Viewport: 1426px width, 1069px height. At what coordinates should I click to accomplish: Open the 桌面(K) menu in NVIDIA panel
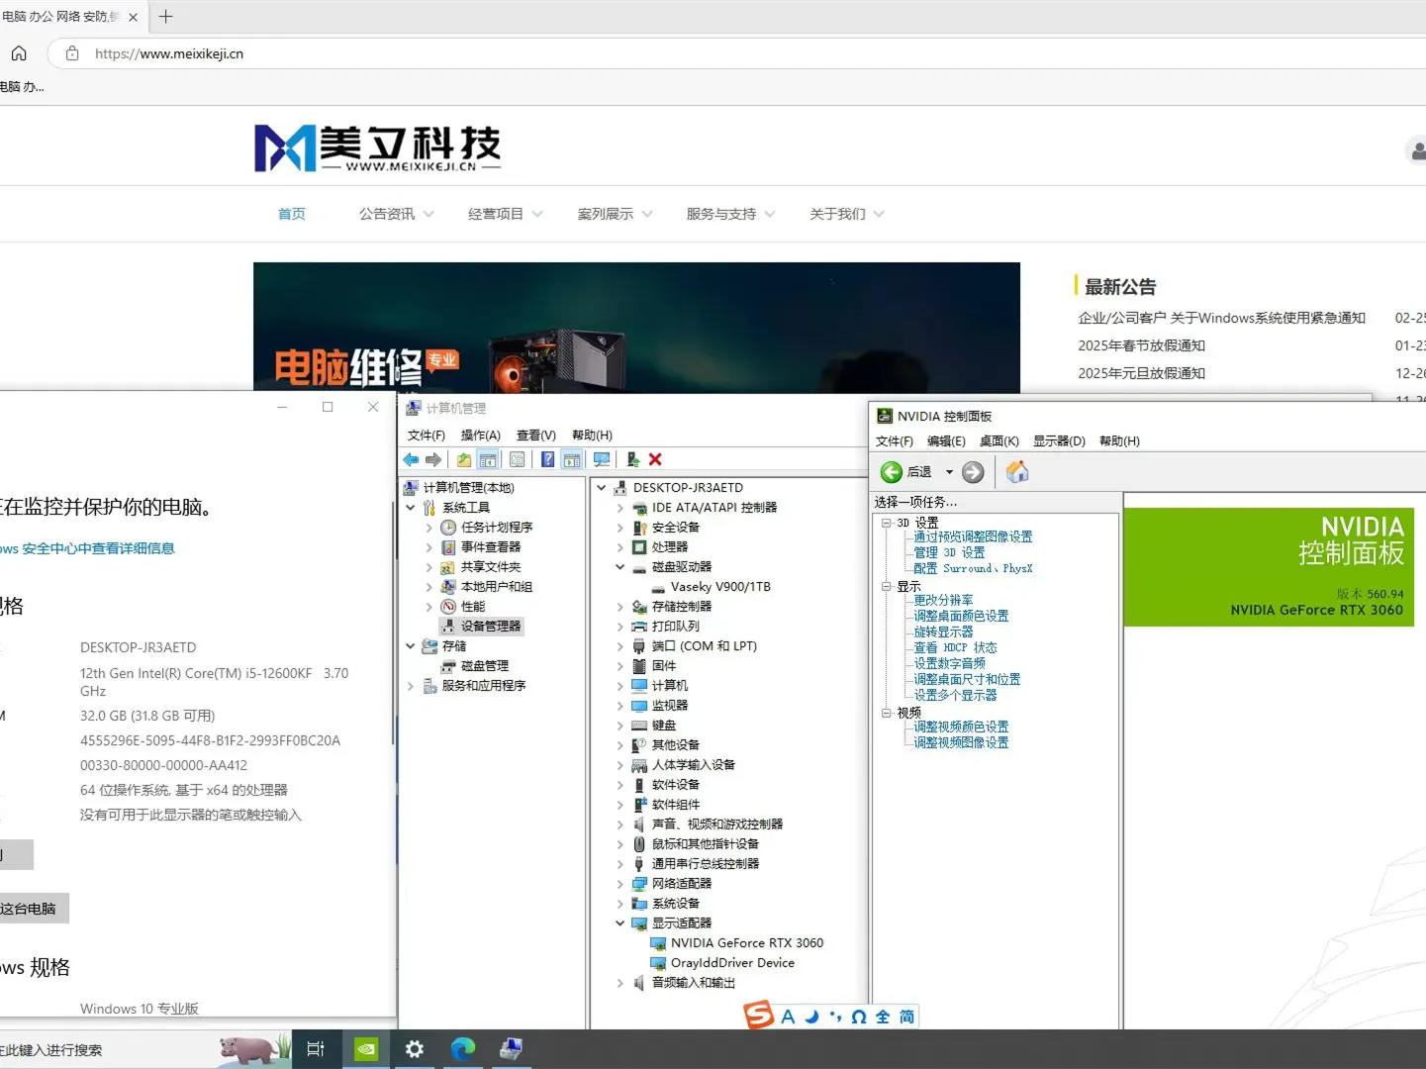pyautogui.click(x=998, y=441)
